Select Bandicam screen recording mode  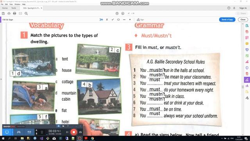[x=7, y=132]
